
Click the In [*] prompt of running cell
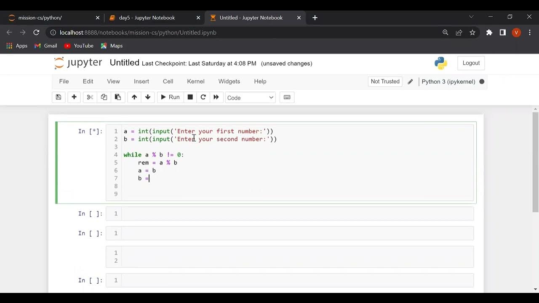pyautogui.click(x=90, y=131)
